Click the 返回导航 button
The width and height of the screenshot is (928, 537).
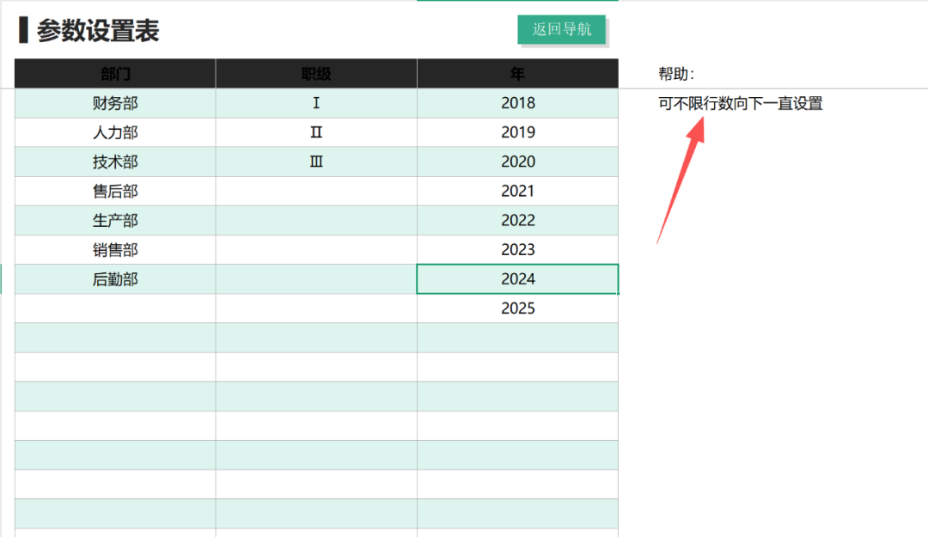[x=561, y=29]
